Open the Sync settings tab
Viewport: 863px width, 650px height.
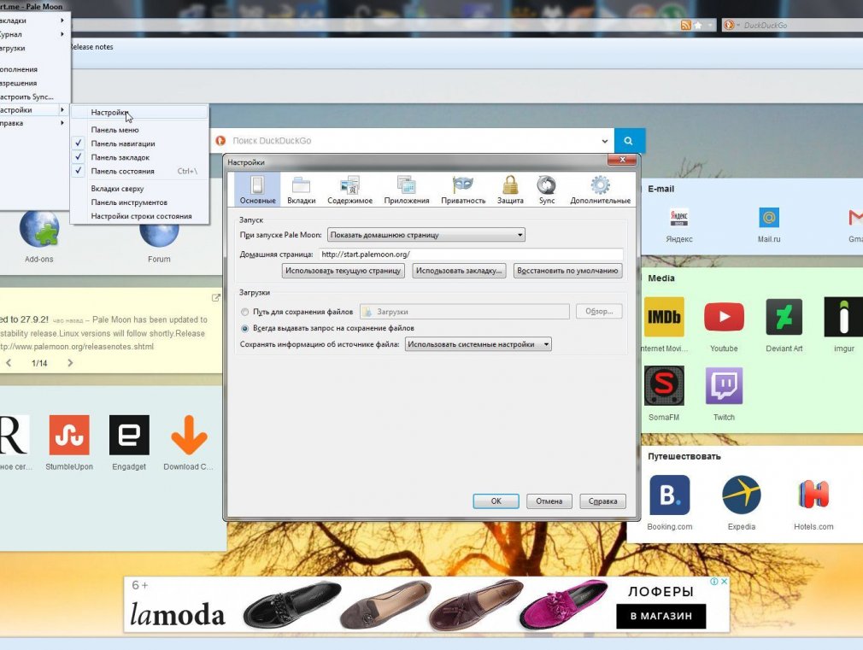click(x=547, y=190)
